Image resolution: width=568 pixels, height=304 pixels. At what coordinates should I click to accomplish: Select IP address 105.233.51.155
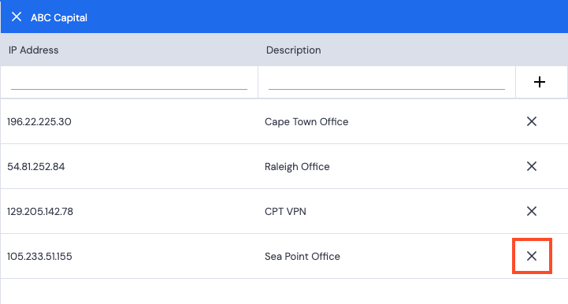tap(39, 257)
